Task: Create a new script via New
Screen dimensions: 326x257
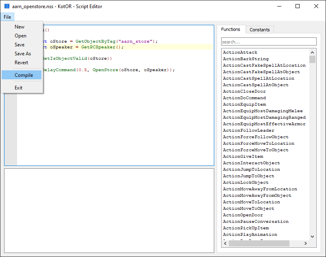Action: pyautogui.click(x=20, y=26)
